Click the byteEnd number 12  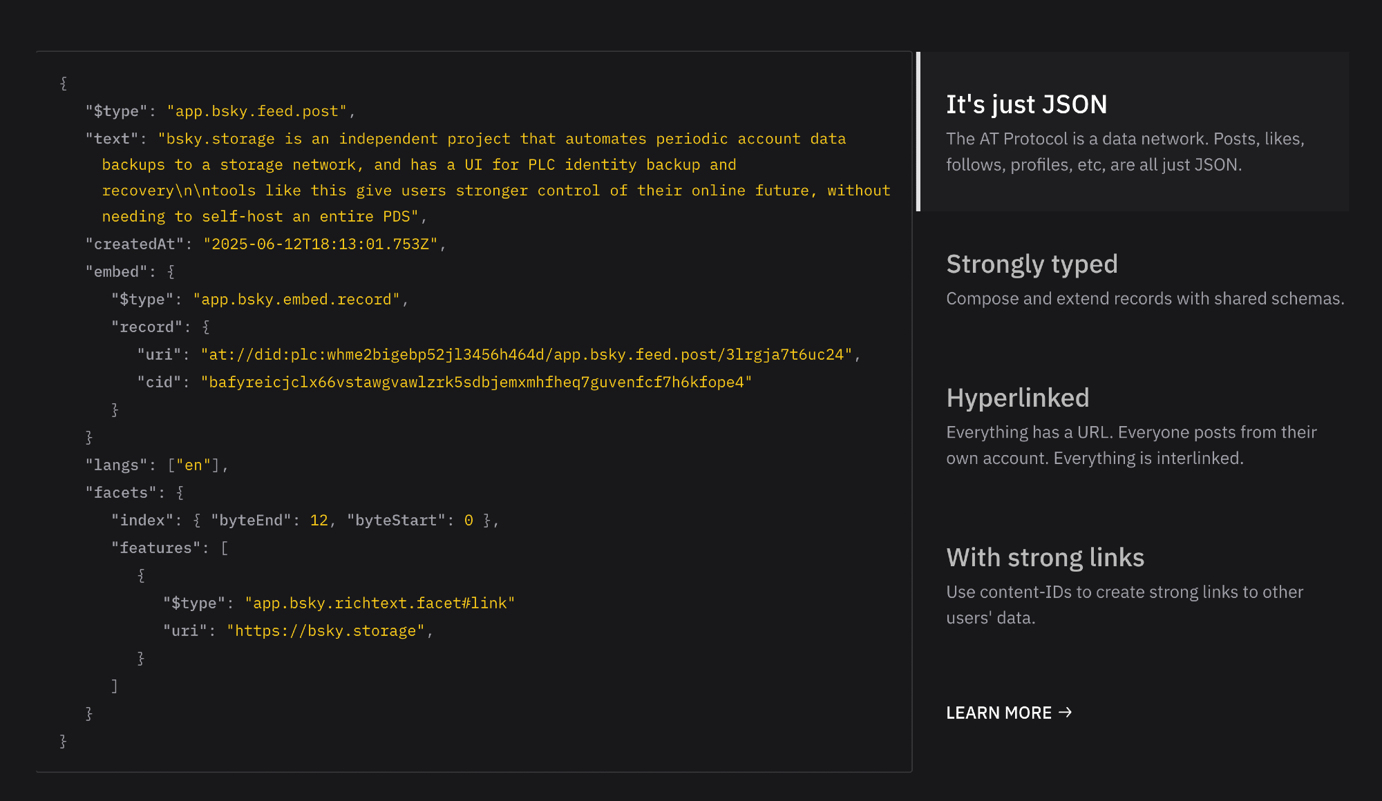pyautogui.click(x=319, y=520)
